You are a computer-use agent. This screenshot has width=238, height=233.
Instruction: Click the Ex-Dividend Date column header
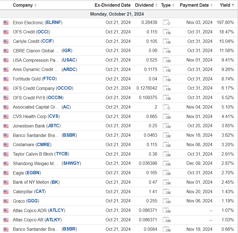tap(113, 5)
